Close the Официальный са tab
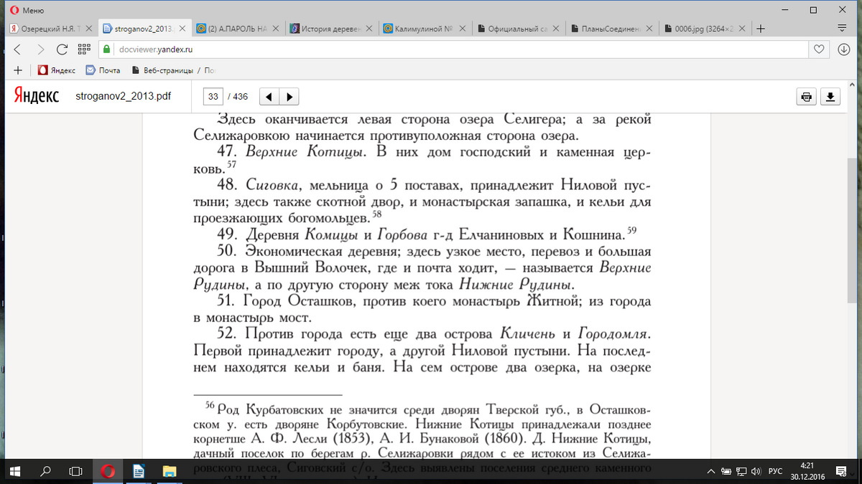 (x=556, y=29)
